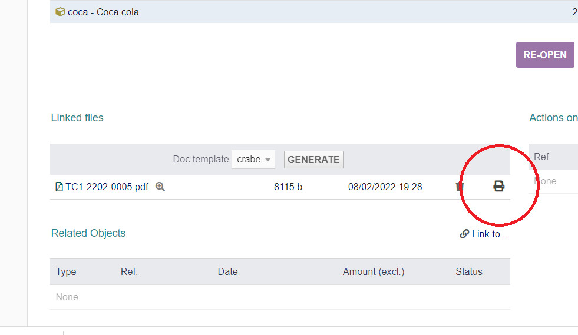Open the coca - Coca cola product link
Image resolution: width=578 pixels, height=335 pixels.
point(103,12)
